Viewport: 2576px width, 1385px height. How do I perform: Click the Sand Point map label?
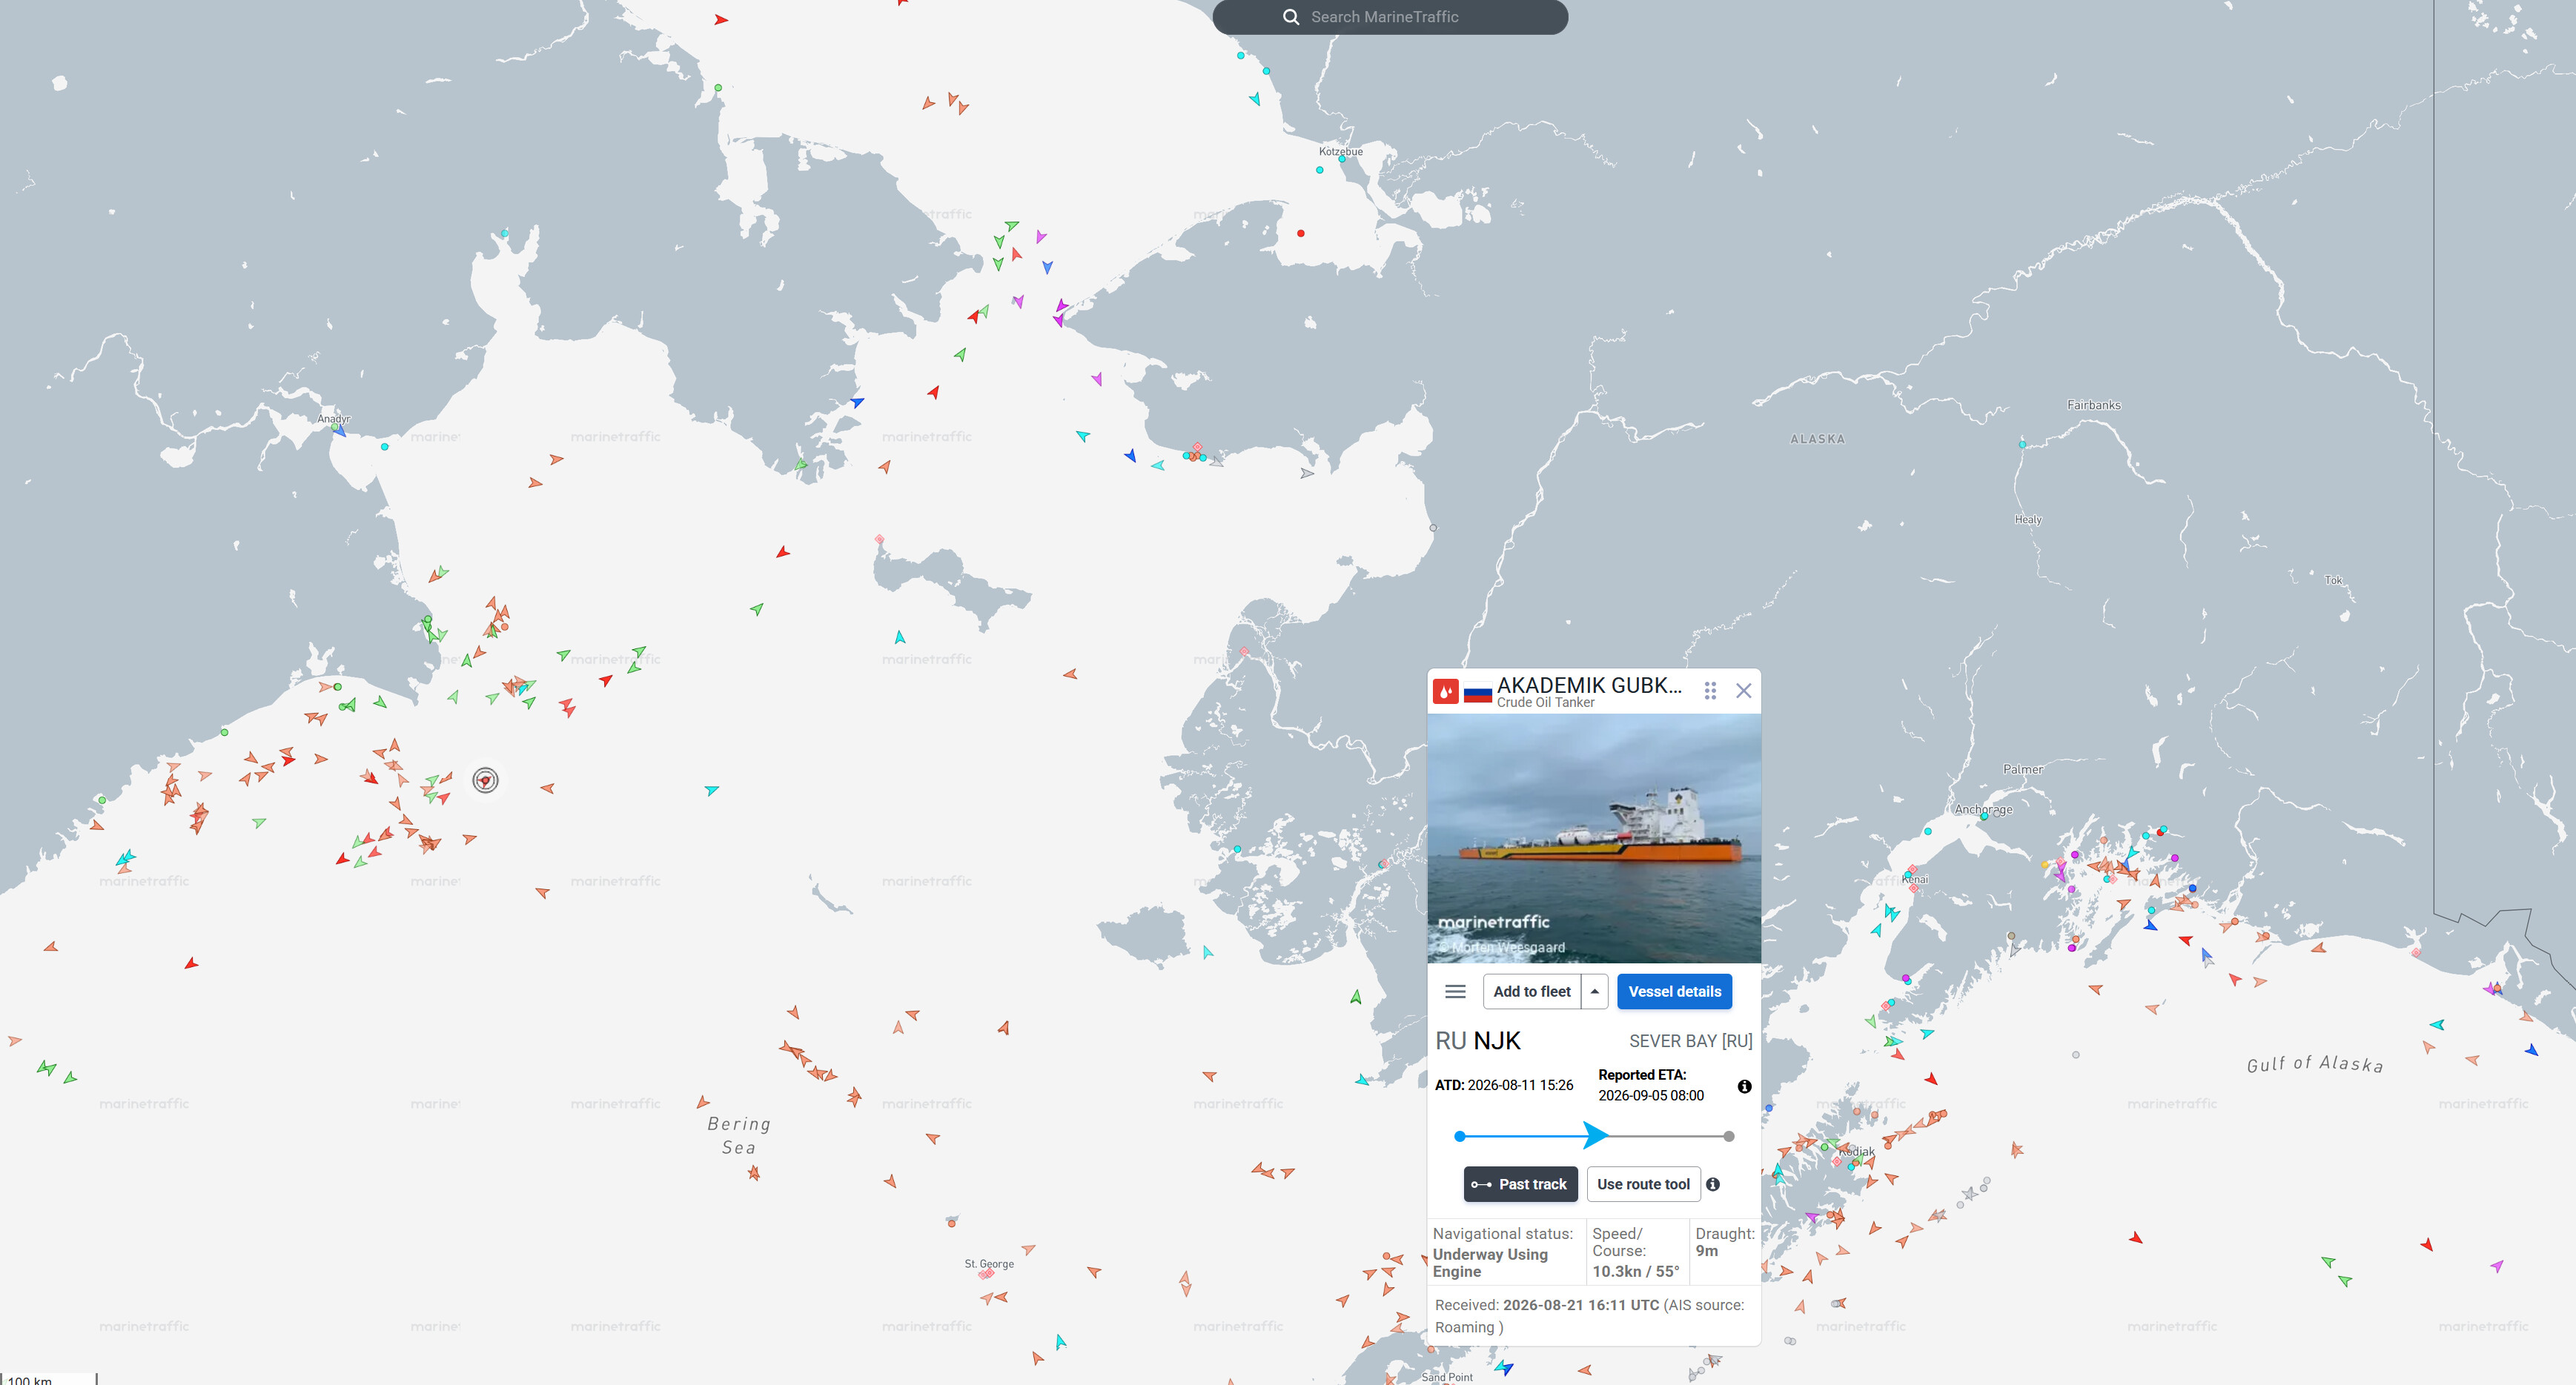(1447, 1377)
